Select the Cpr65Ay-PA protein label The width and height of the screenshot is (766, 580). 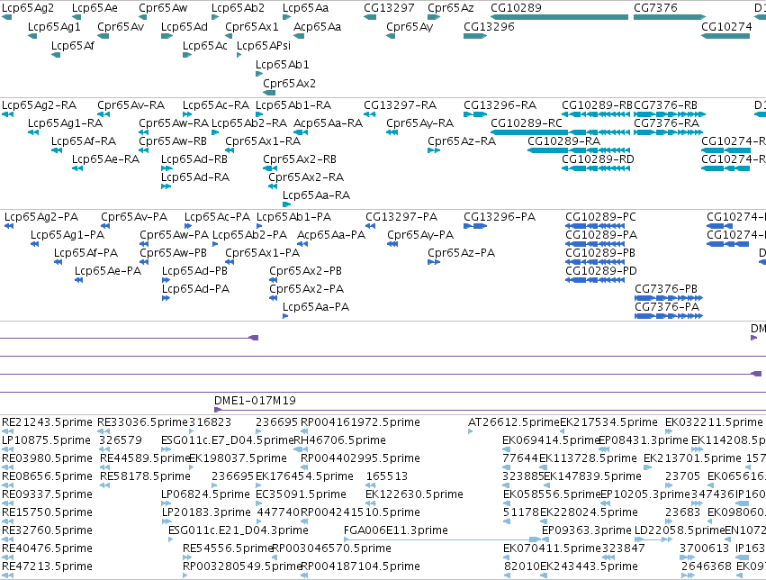420,235
